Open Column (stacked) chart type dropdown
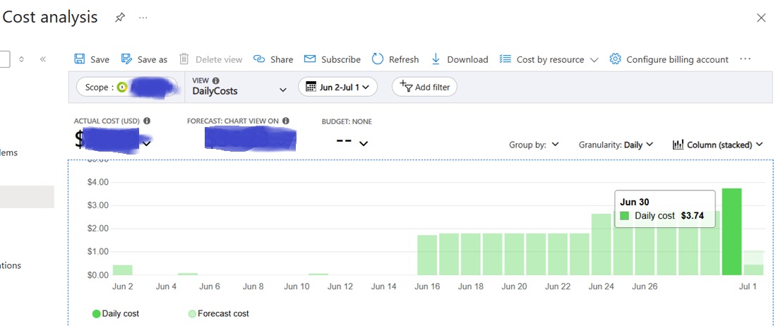This screenshot has width=778, height=326. pyautogui.click(x=717, y=145)
